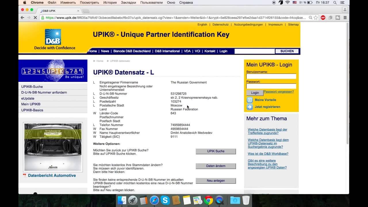Open the Файл menu
Image resolution: width=368 pixels, height=207 pixels.
[x=52, y=3]
